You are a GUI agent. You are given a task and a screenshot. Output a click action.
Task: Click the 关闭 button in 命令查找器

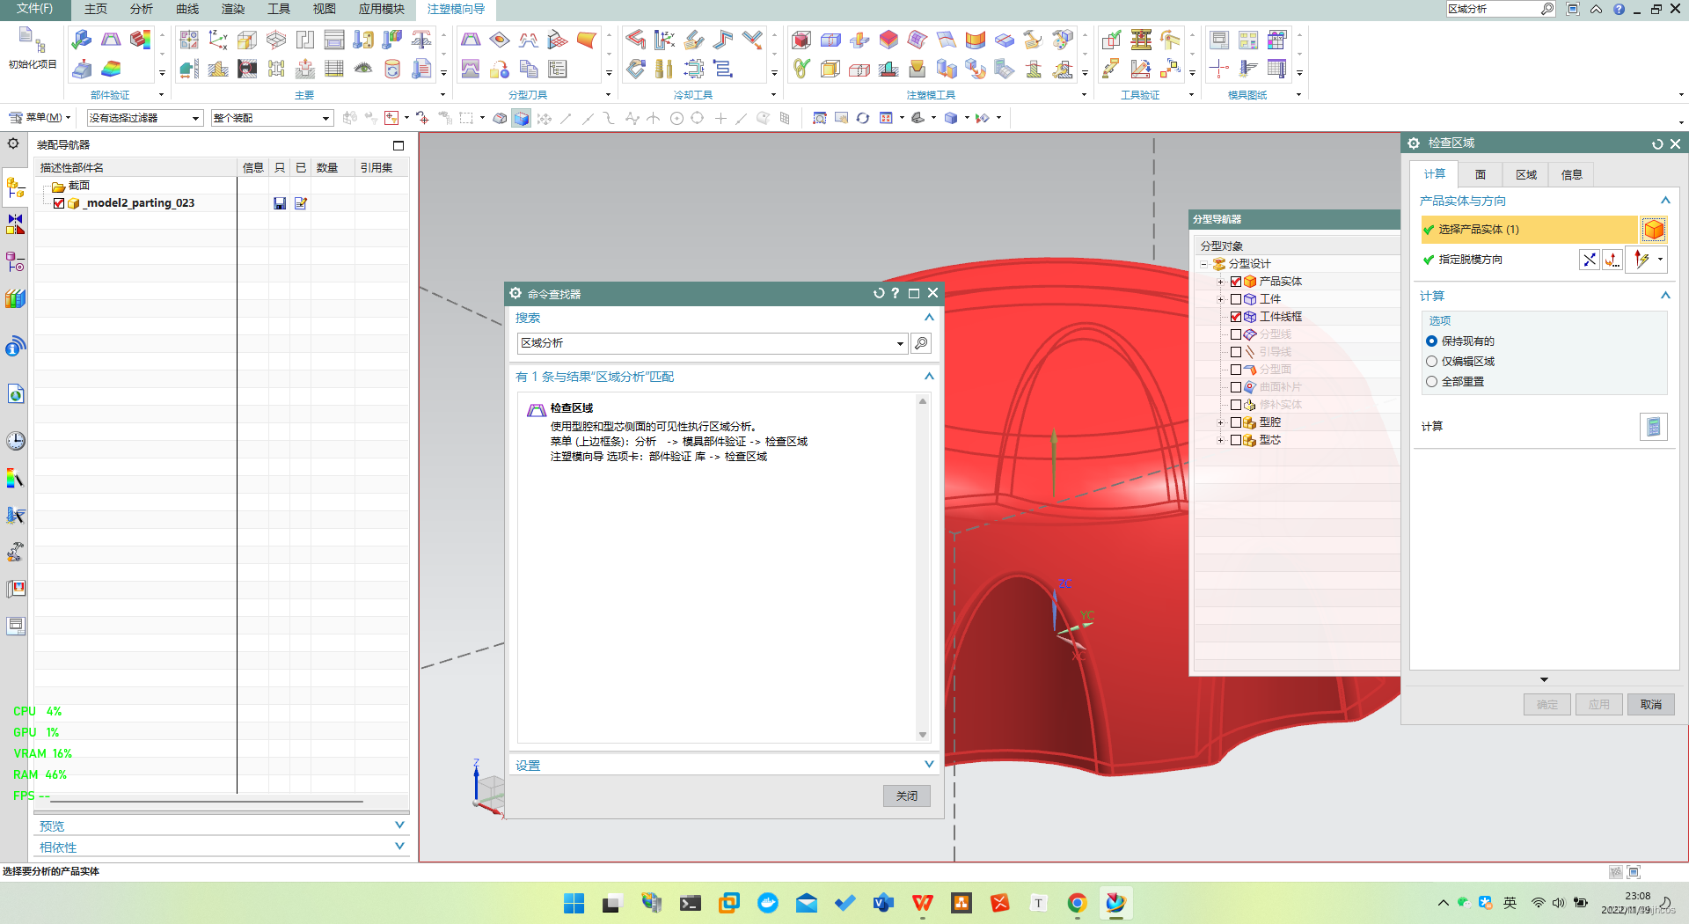tap(907, 796)
